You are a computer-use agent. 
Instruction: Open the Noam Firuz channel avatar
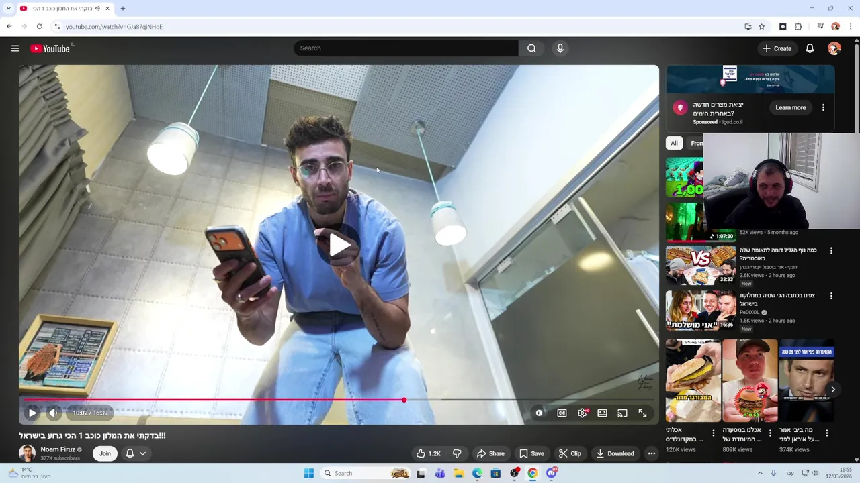pyautogui.click(x=27, y=453)
